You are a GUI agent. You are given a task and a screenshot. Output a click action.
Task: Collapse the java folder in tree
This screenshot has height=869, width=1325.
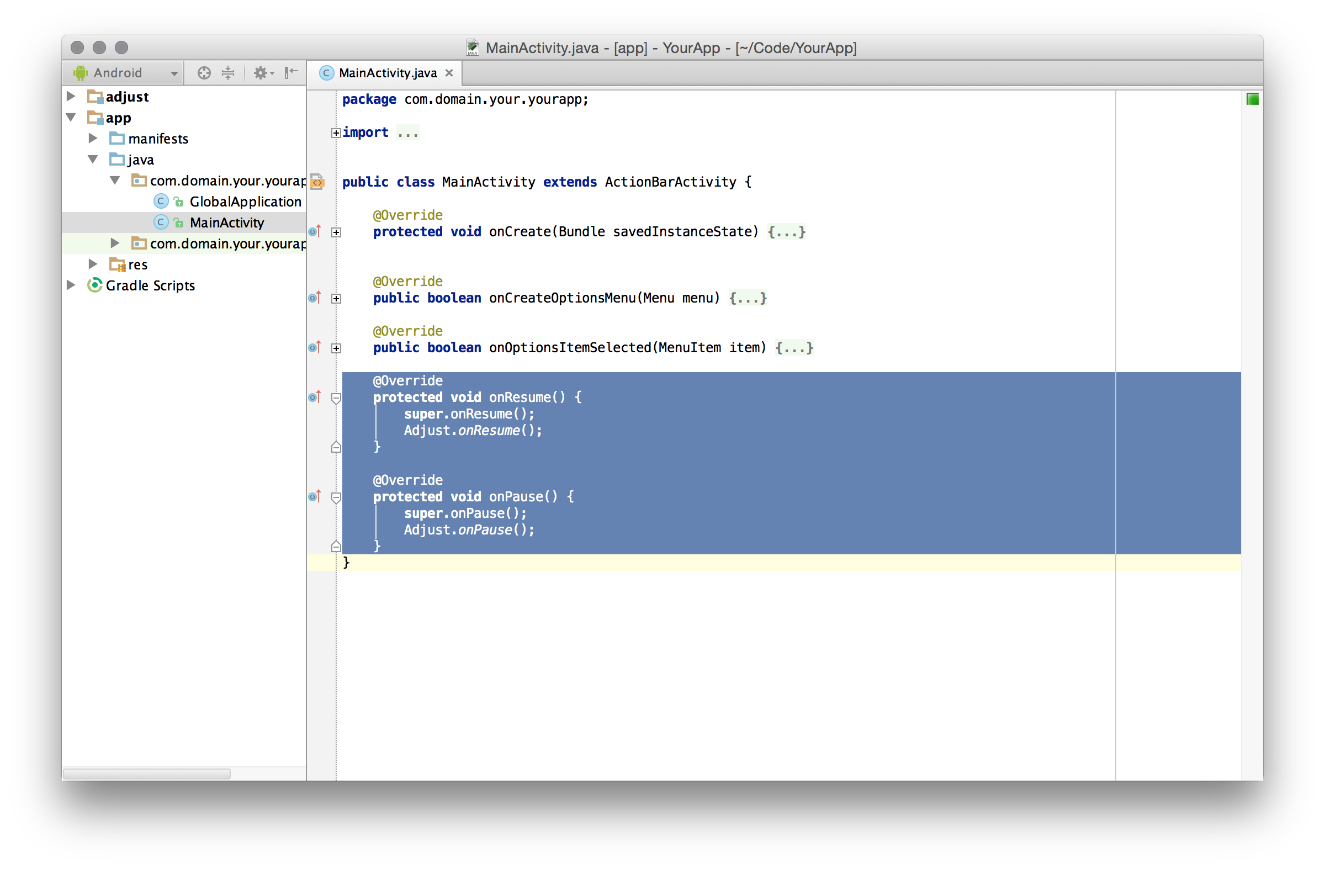93,160
